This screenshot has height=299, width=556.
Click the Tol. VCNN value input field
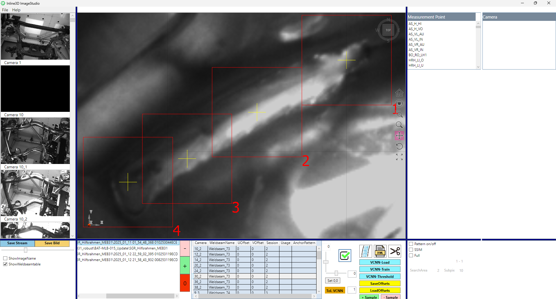(352, 290)
